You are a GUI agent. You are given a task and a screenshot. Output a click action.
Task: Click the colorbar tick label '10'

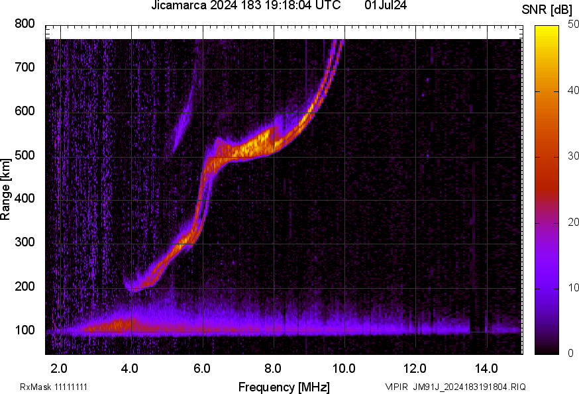click(x=573, y=287)
